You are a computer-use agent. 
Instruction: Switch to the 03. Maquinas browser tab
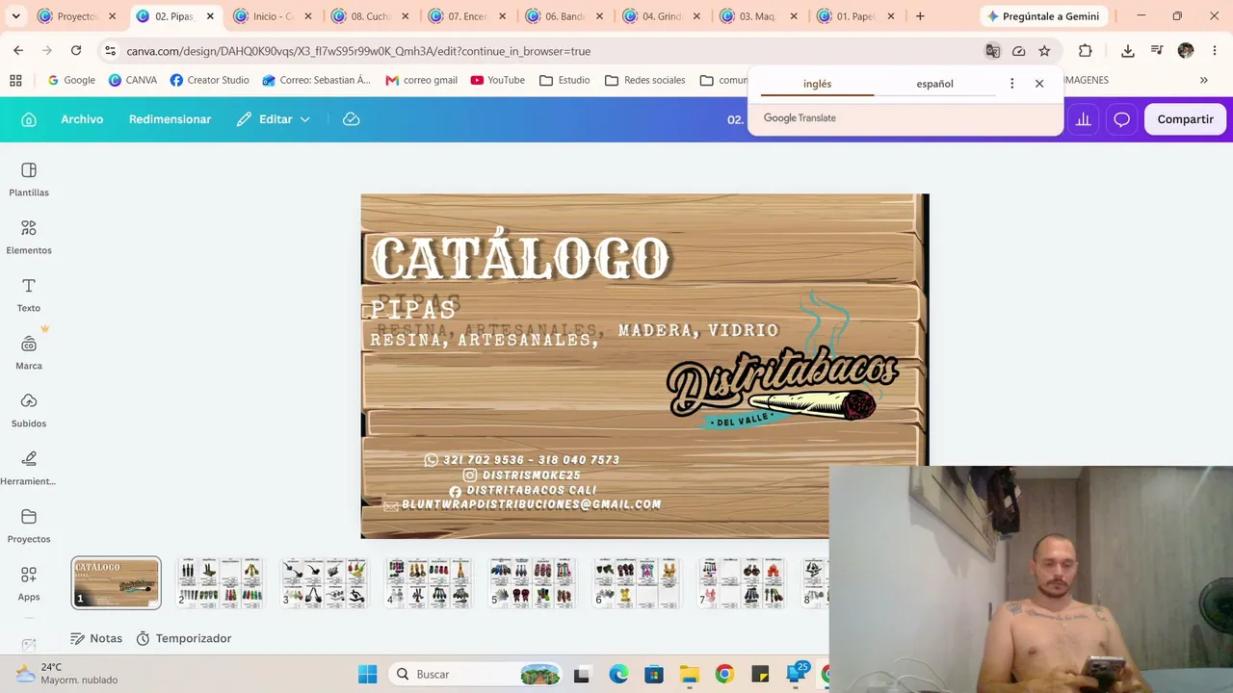point(758,16)
